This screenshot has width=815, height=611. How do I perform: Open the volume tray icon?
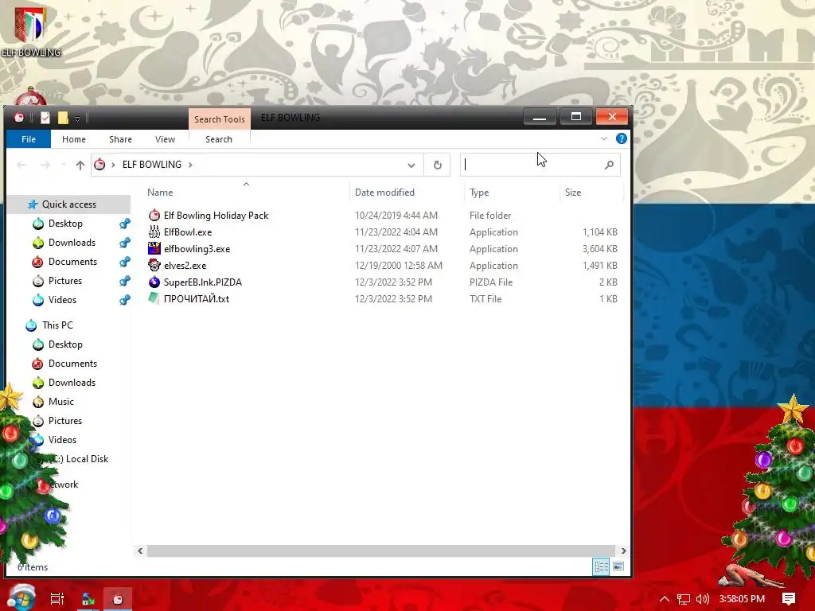[x=702, y=599]
